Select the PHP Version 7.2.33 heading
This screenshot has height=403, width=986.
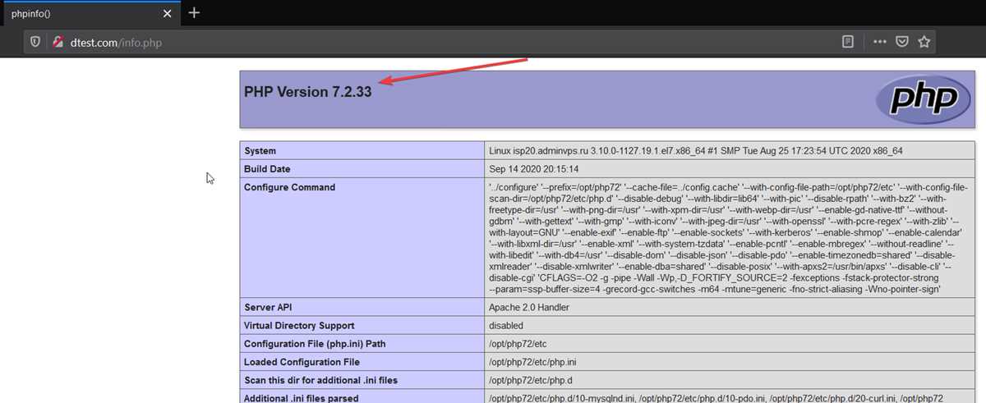click(308, 92)
